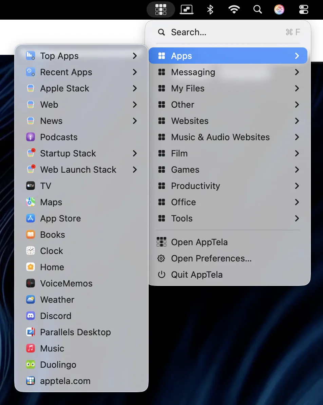Image resolution: width=323 pixels, height=405 pixels.
Task: Click the magnifier icon in Search field
Action: [x=161, y=32]
